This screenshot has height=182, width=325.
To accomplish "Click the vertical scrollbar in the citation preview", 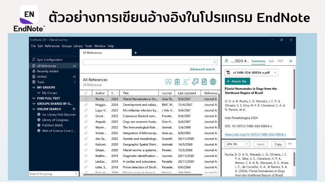I will 294,159.
